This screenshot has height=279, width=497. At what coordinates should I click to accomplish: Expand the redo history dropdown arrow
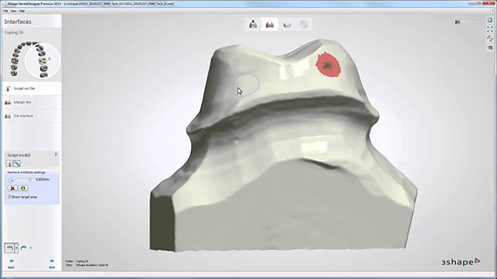[30, 248]
